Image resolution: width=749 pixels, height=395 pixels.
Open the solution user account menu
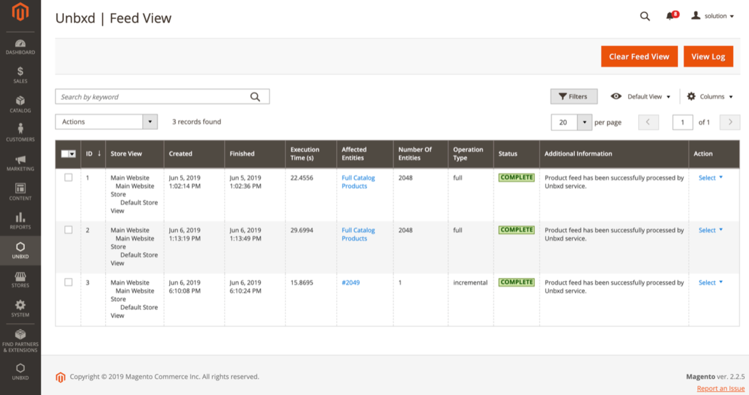(x=713, y=16)
